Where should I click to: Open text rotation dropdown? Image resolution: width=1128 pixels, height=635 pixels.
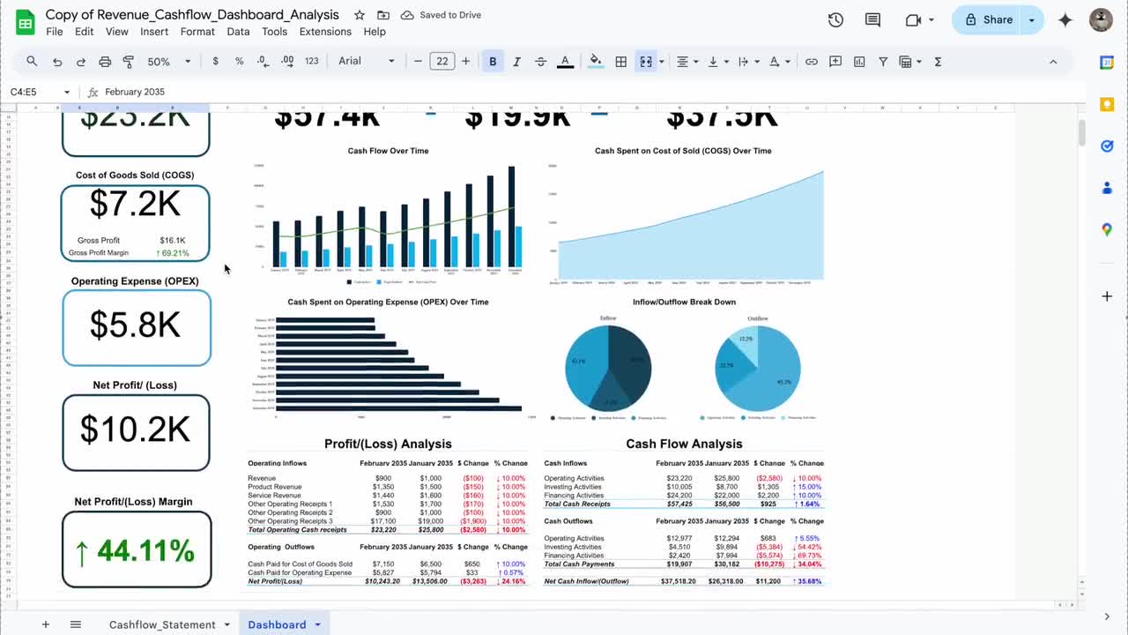[x=779, y=62]
